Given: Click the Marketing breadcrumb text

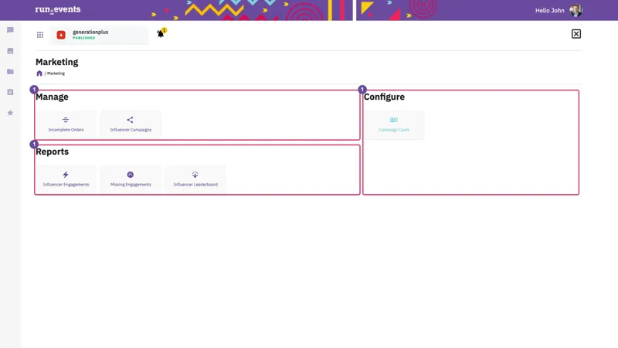Looking at the screenshot, I should tap(56, 73).
